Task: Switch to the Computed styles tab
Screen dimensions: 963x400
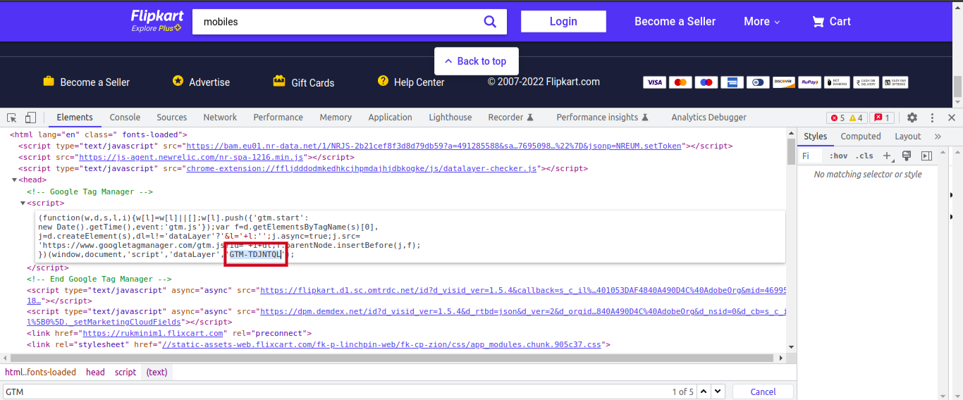Action: [861, 137]
